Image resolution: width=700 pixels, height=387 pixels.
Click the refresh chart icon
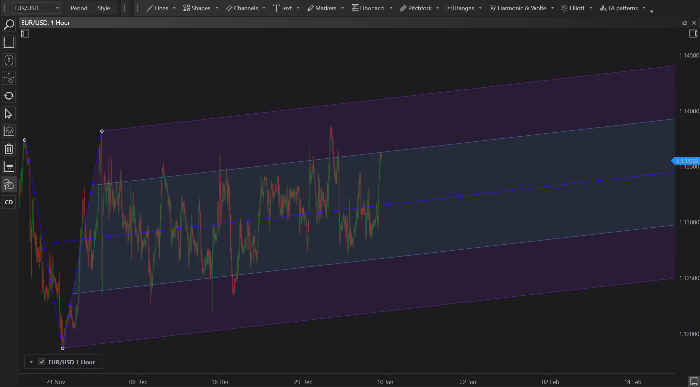(9, 96)
